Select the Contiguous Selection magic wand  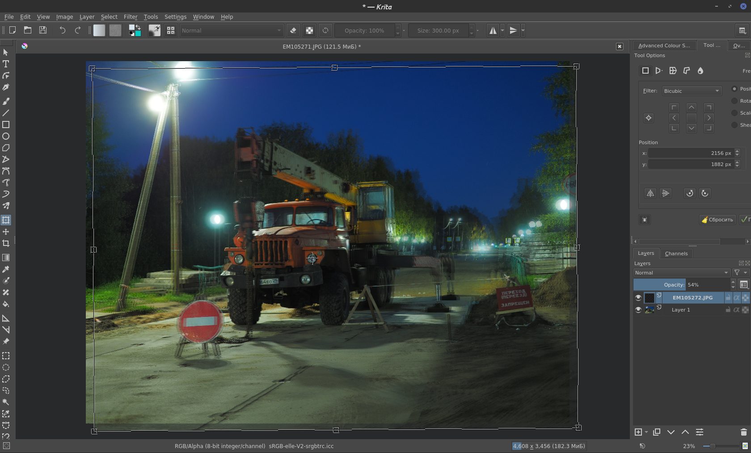tap(6, 402)
